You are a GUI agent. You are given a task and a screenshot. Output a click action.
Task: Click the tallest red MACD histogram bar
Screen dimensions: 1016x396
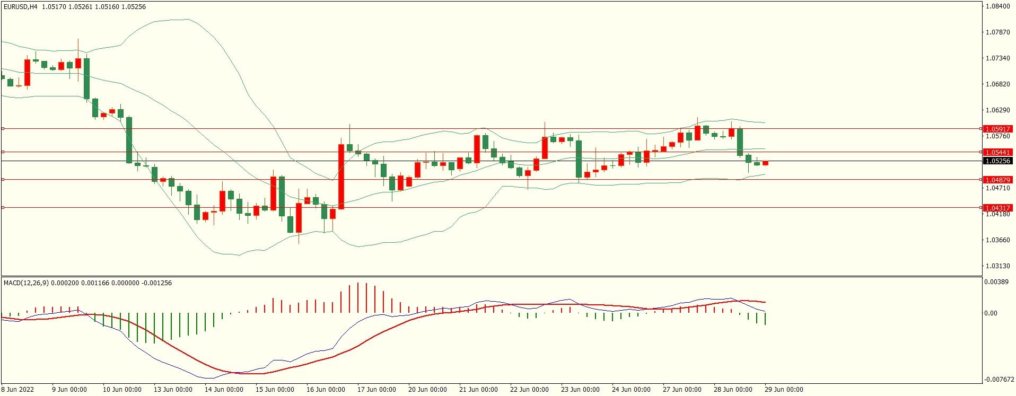[x=358, y=297]
